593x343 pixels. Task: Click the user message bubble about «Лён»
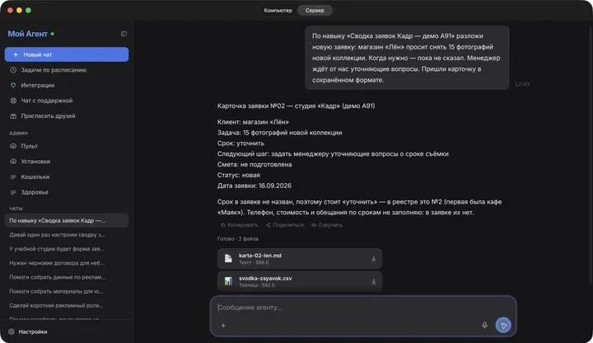point(407,58)
